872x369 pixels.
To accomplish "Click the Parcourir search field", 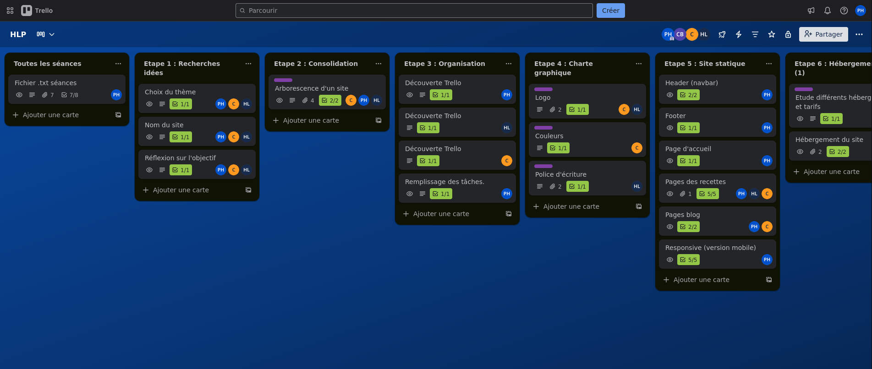I will (x=414, y=11).
